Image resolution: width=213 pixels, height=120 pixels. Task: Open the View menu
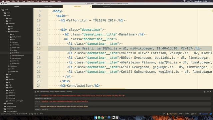(23, 1)
